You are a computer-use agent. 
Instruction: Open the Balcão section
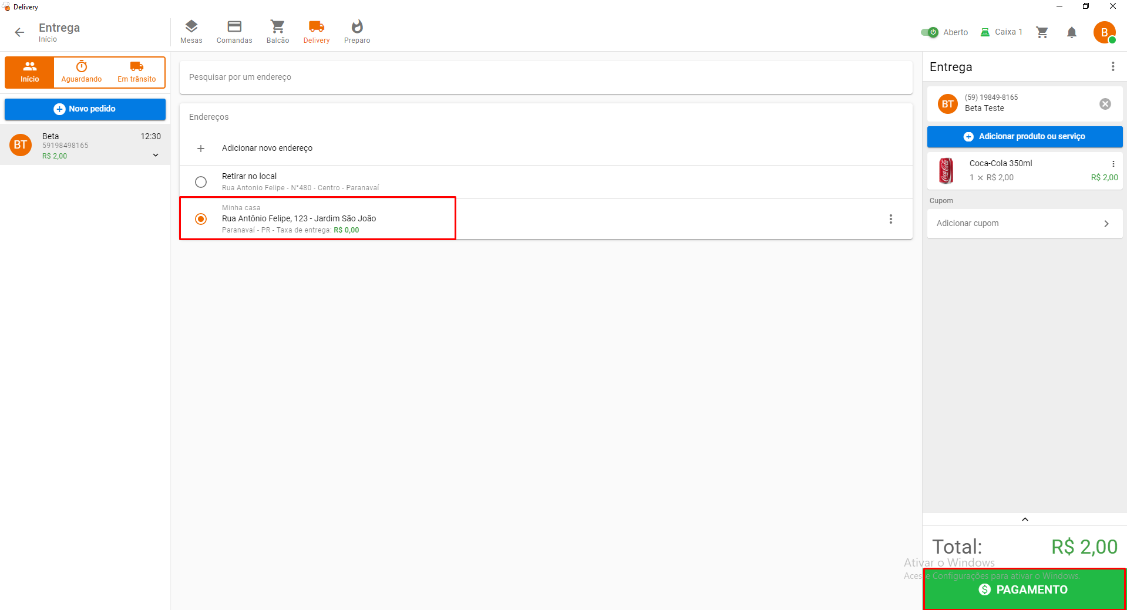(x=278, y=32)
